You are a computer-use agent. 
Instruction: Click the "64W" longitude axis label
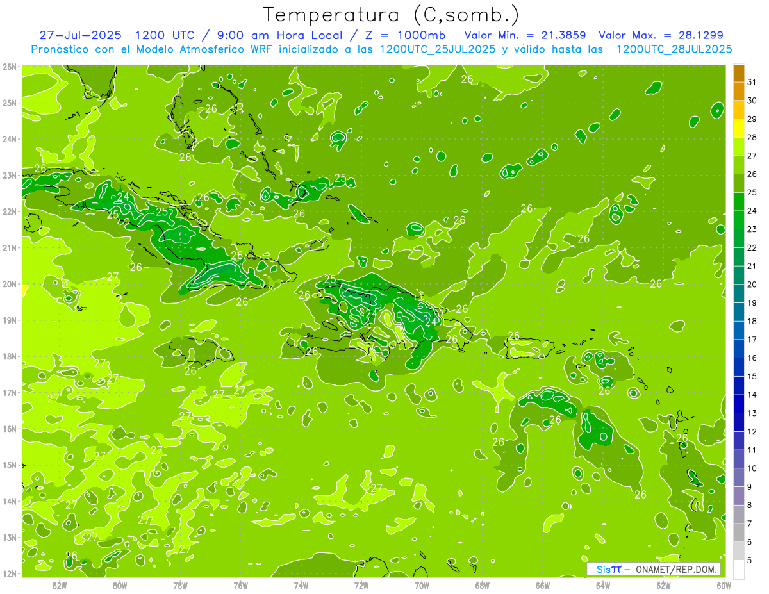[603, 585]
